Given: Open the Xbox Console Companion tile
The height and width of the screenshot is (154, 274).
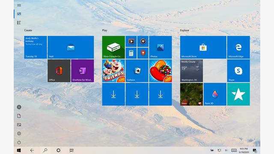Looking at the screenshot, I should point(113,47).
